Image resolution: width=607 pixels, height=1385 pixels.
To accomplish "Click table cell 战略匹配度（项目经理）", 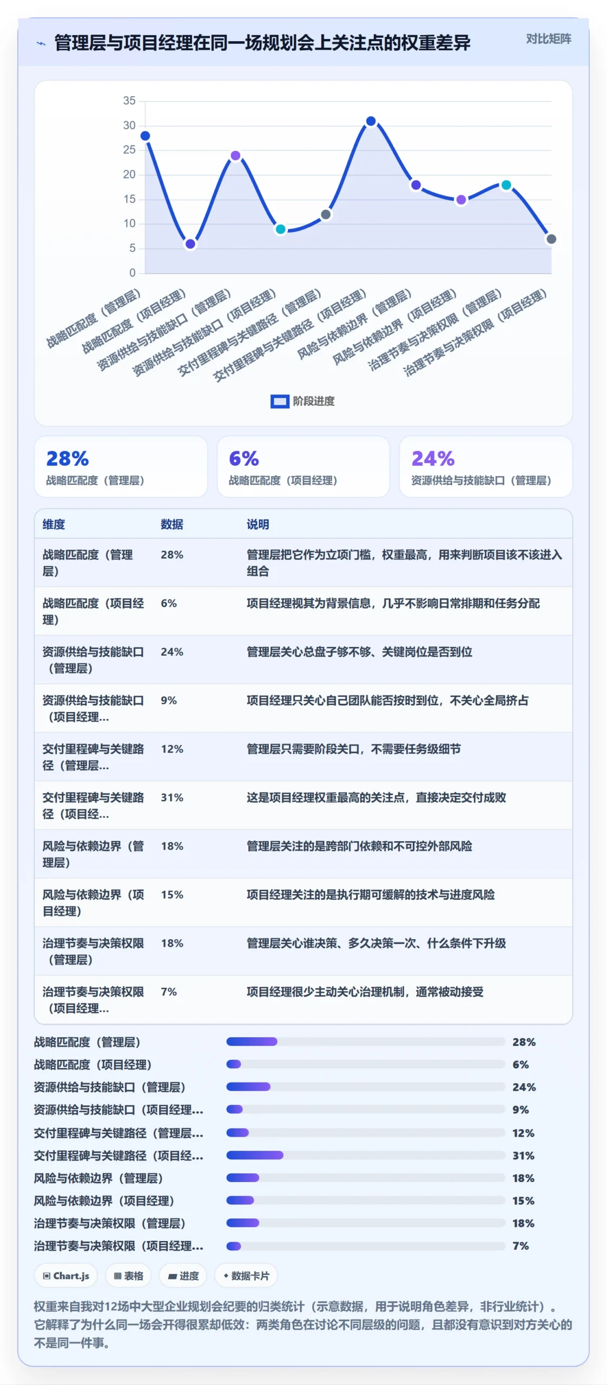I will tap(93, 611).
